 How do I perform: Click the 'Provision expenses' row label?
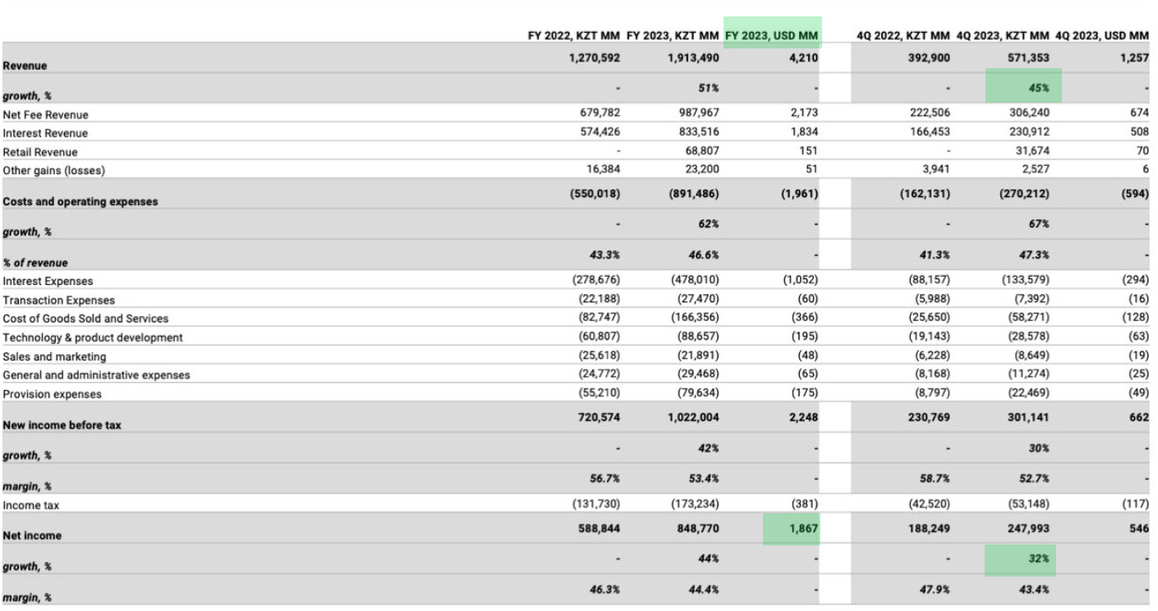(53, 394)
